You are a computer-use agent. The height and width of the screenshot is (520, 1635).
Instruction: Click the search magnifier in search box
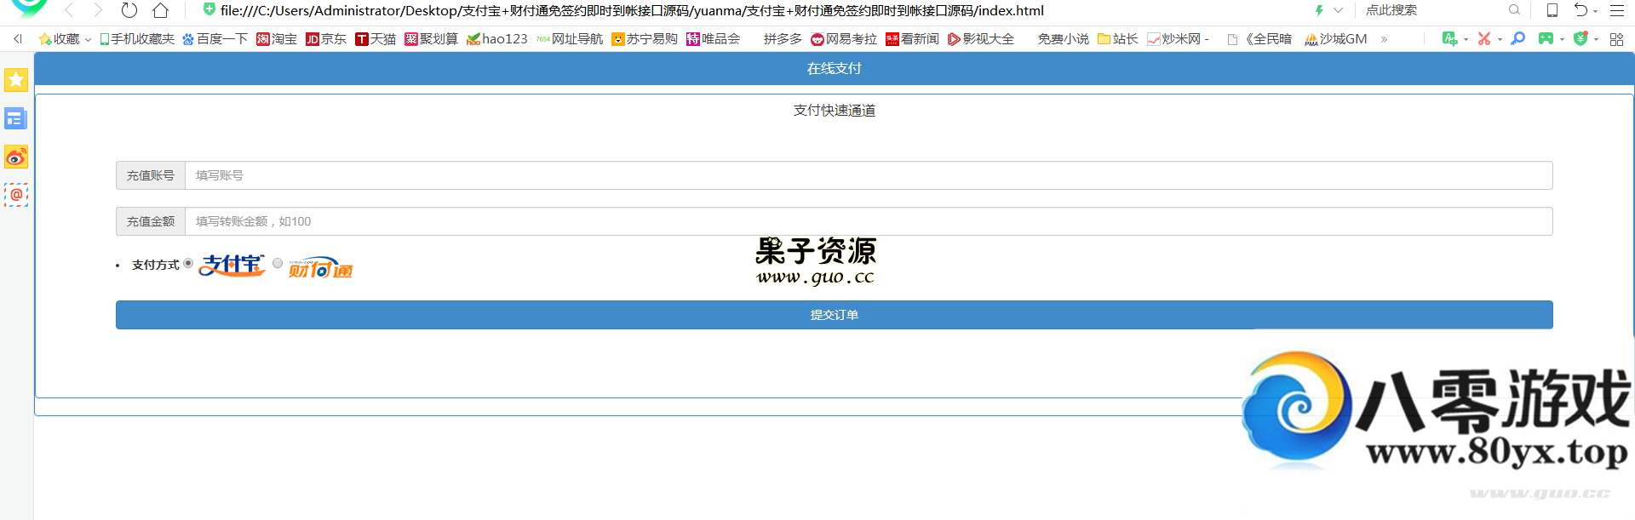pyautogui.click(x=1514, y=10)
